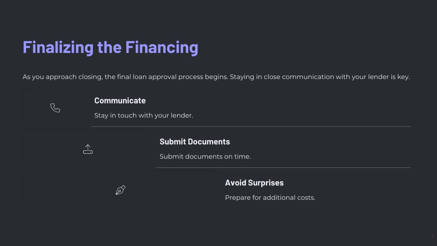Click 'Stay in touch with your lender.' text
Image resolution: width=437 pixels, height=246 pixels.
pos(143,115)
